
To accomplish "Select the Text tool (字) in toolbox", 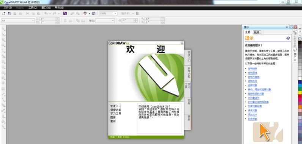I will coord(3,83).
